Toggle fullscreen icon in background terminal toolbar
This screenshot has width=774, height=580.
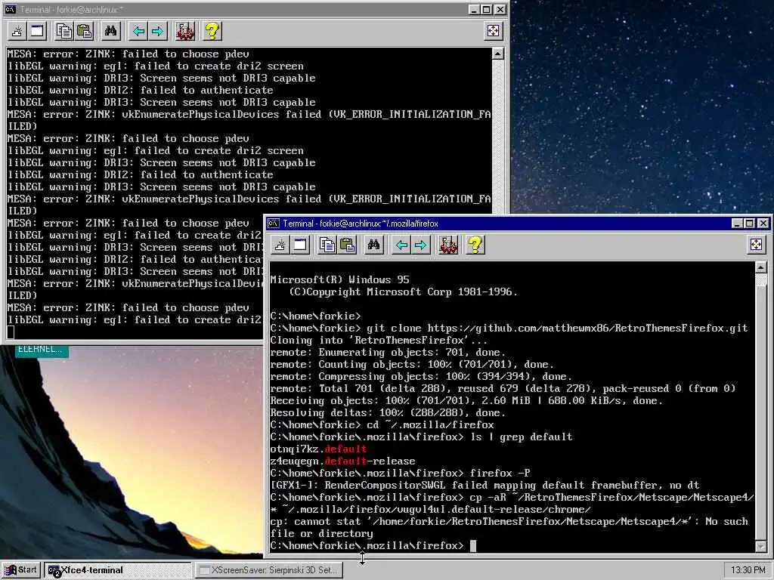493,32
